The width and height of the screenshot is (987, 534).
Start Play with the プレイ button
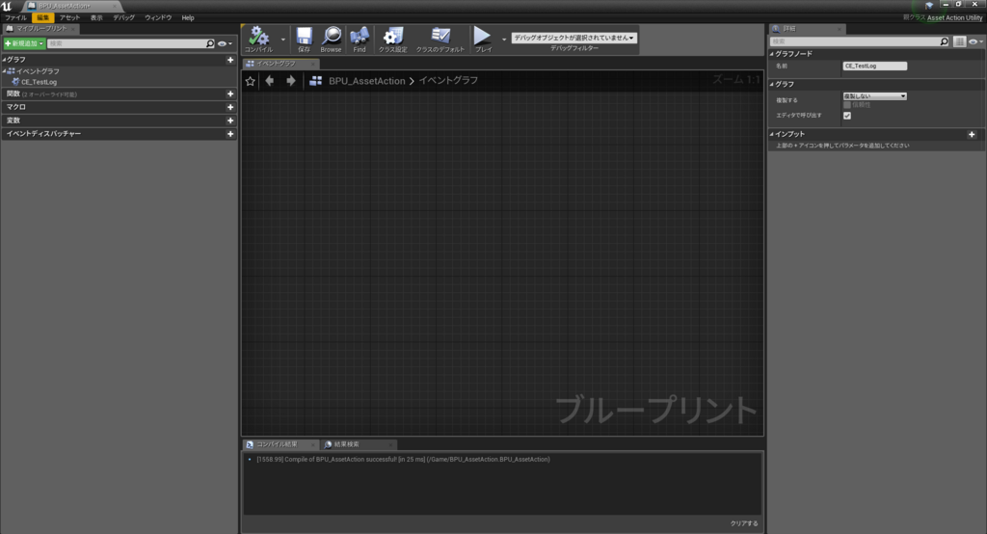(483, 40)
